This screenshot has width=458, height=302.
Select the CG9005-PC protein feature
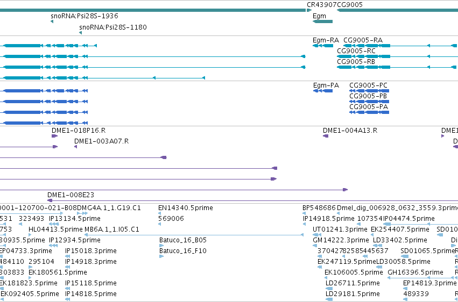[x=369, y=91]
